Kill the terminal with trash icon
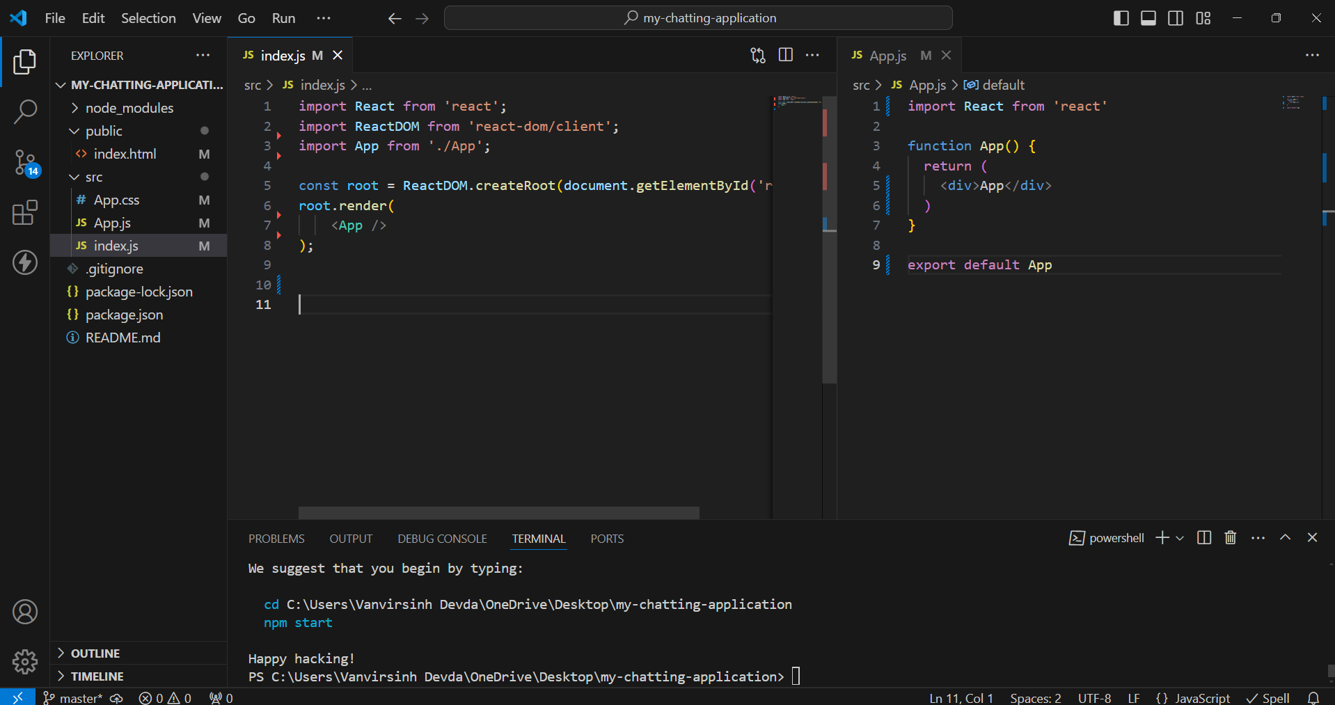This screenshot has height=705, width=1335. pos(1231,537)
